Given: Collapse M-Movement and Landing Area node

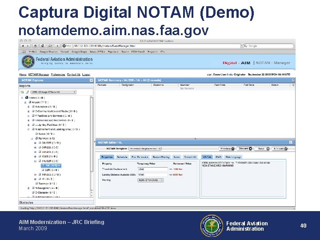Looking at the screenshot, I should coord(28,129).
